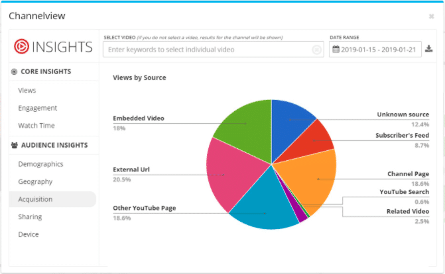Open the Views section
Screen dimensions: 445x274
tap(27, 91)
